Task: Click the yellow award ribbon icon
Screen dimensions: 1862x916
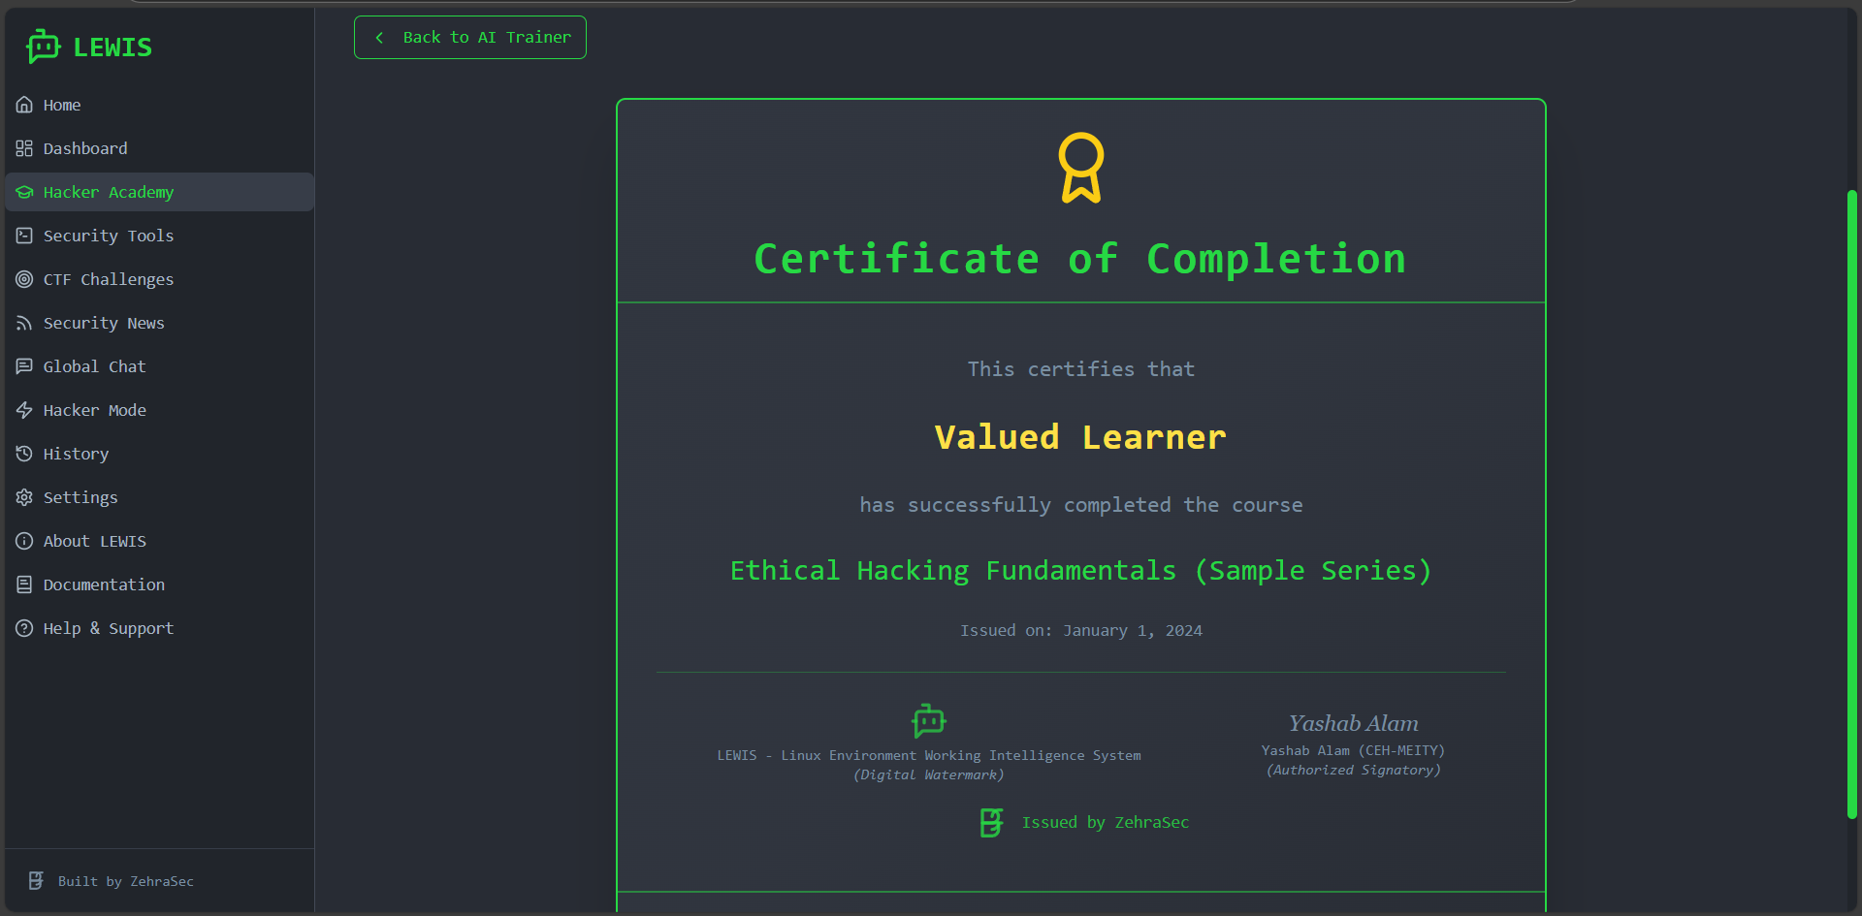Action: (x=1080, y=168)
